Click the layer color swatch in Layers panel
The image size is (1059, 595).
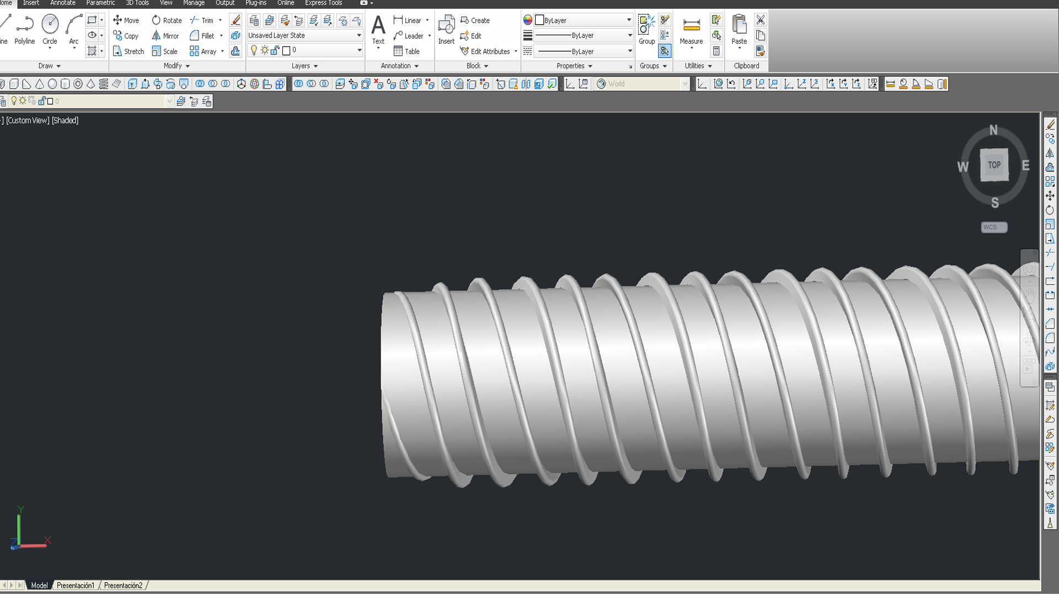pyautogui.click(x=286, y=51)
